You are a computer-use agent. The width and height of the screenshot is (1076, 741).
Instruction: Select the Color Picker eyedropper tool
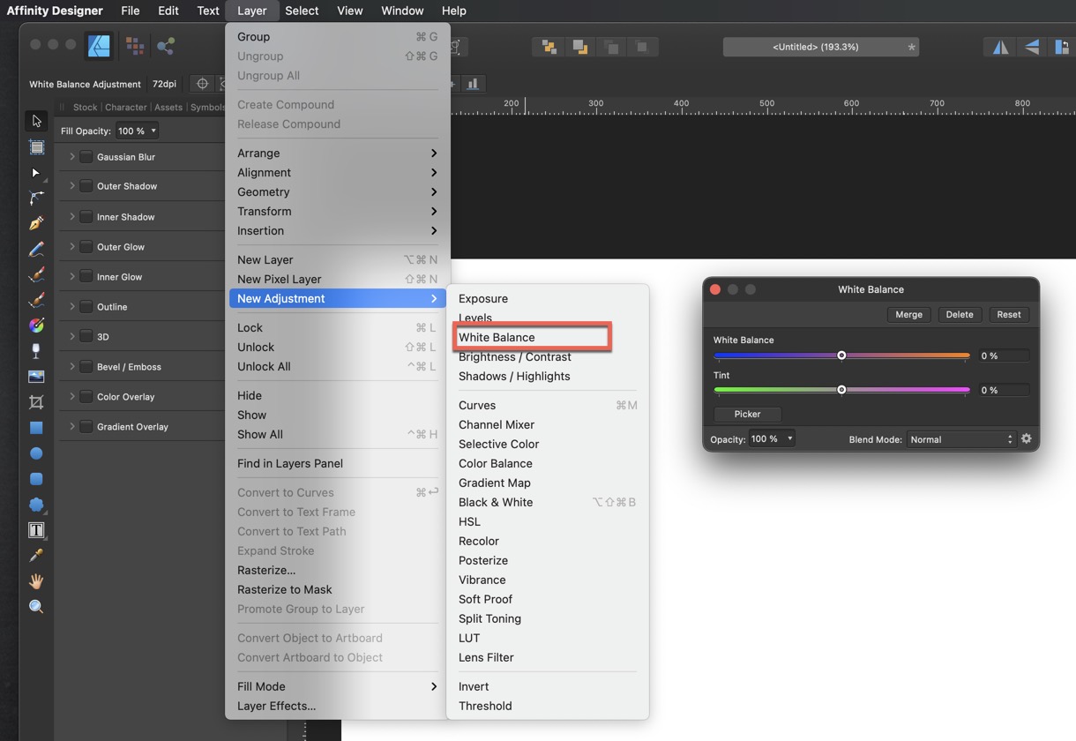pyautogui.click(x=36, y=556)
